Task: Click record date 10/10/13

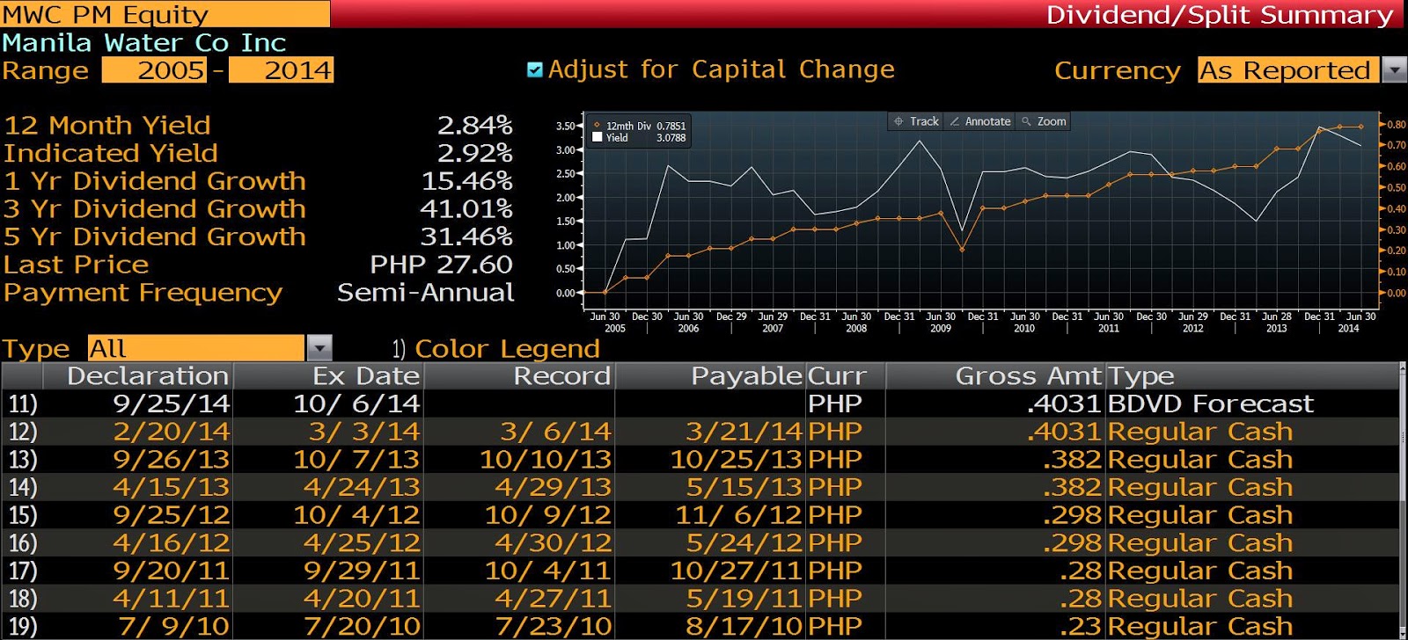Action: click(x=545, y=460)
